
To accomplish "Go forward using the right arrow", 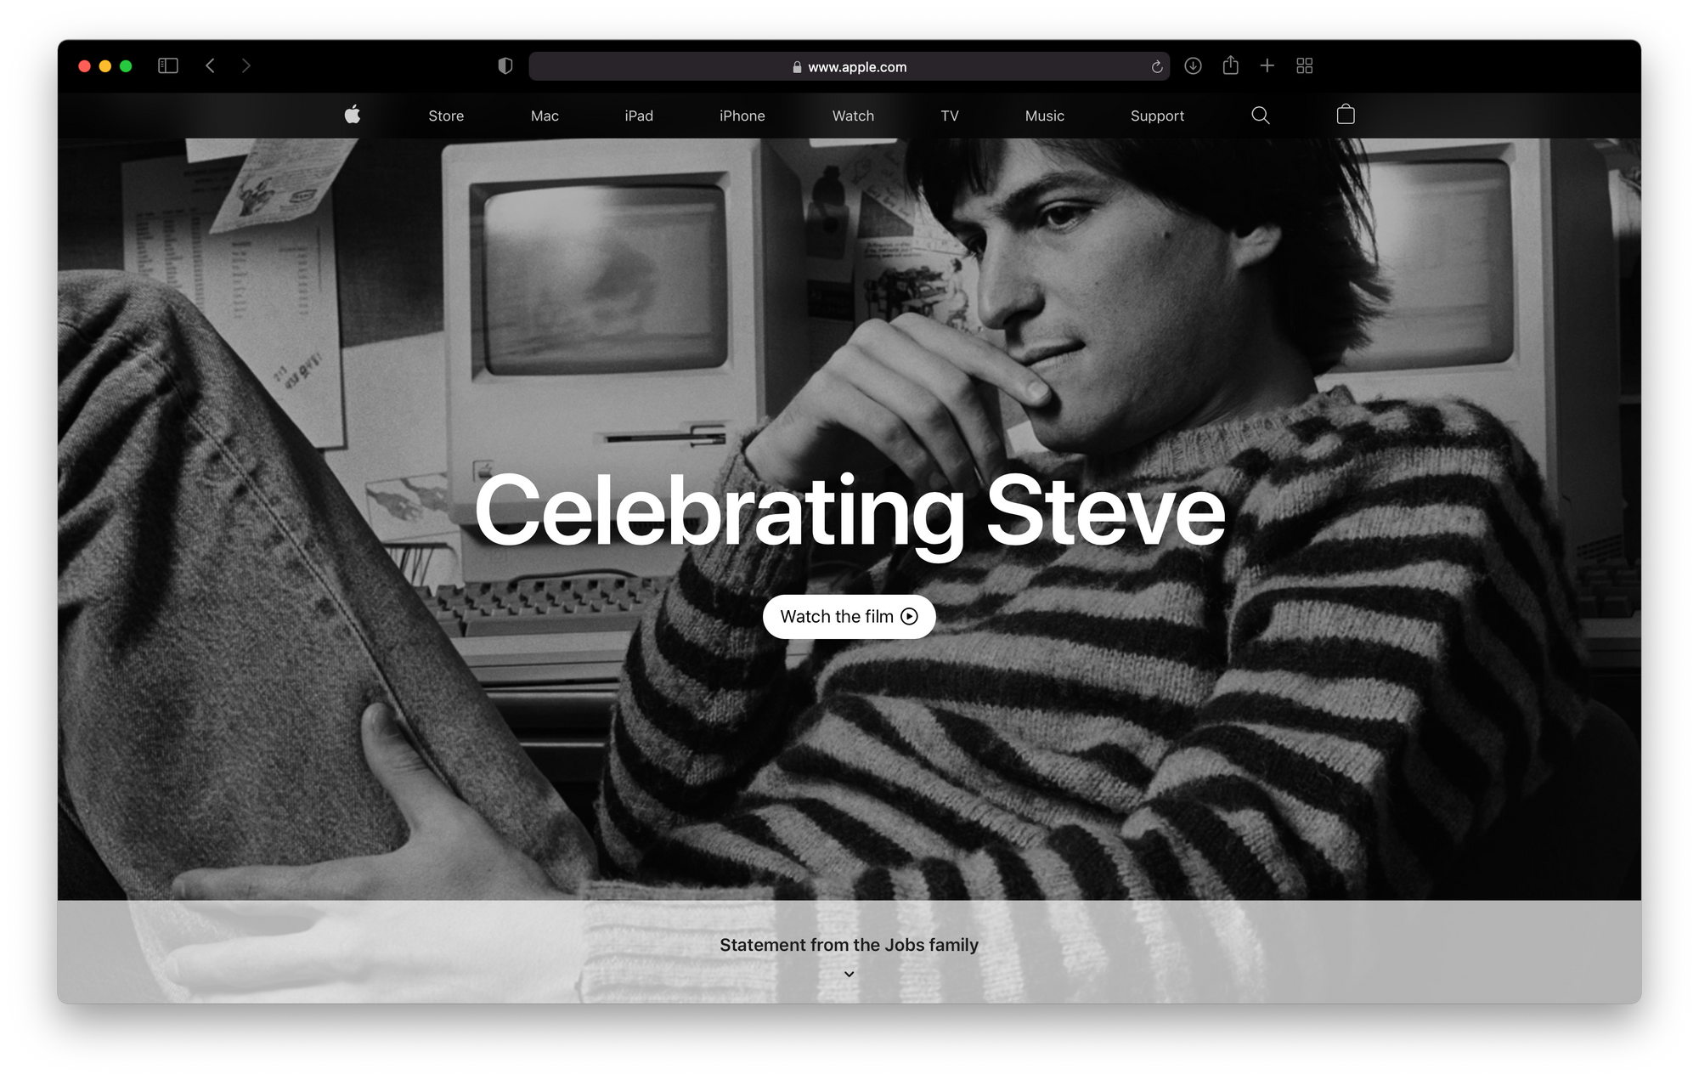I will point(246,65).
